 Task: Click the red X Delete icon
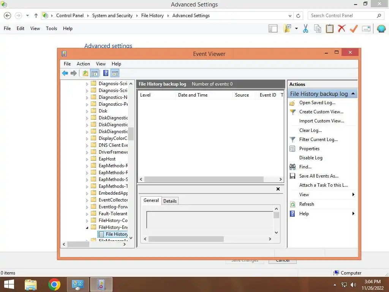342,28
